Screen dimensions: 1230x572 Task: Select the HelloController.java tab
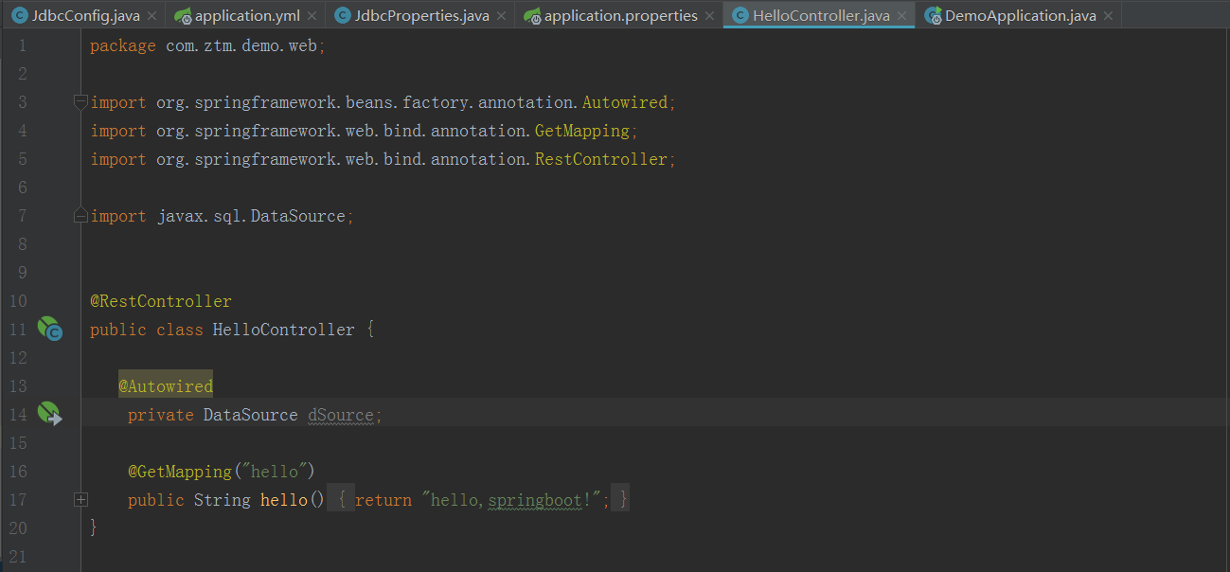tap(820, 15)
